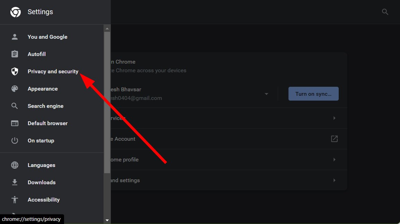
Task: Select the Languages globe icon
Action: [x=15, y=165]
